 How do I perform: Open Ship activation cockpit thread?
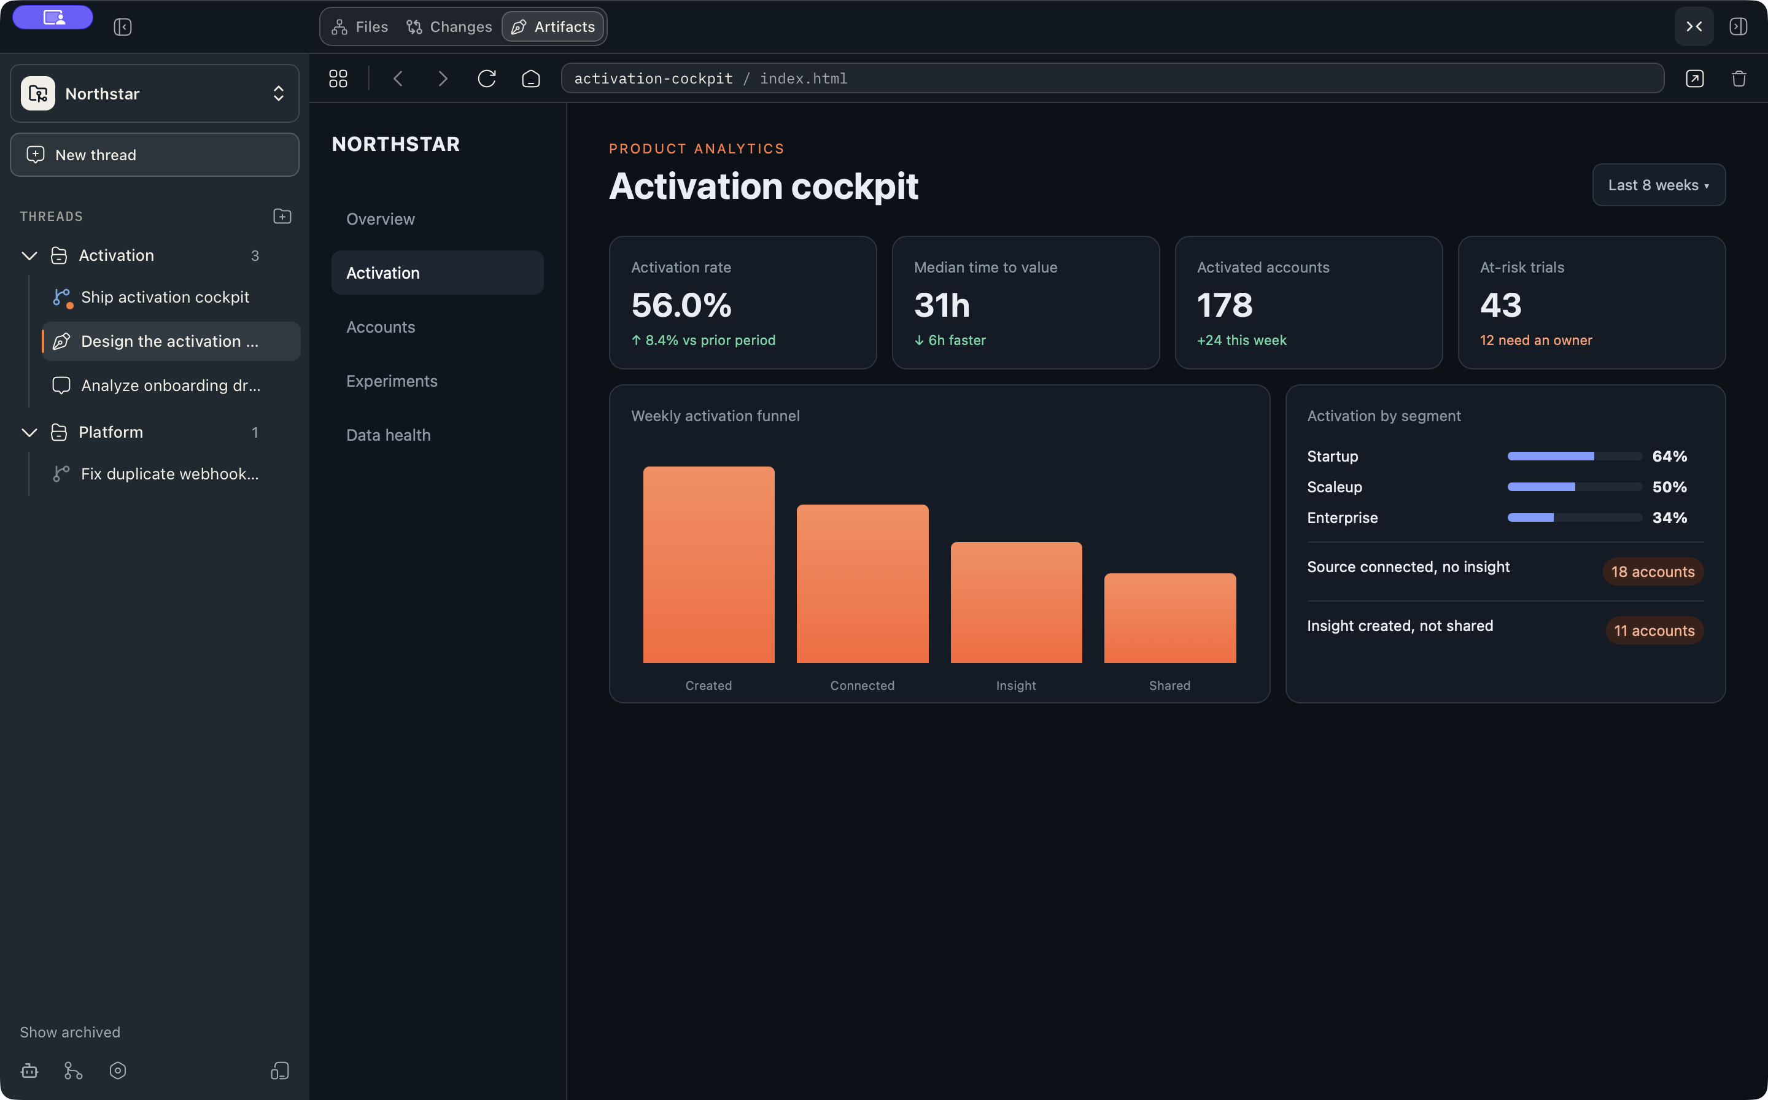coord(171,298)
